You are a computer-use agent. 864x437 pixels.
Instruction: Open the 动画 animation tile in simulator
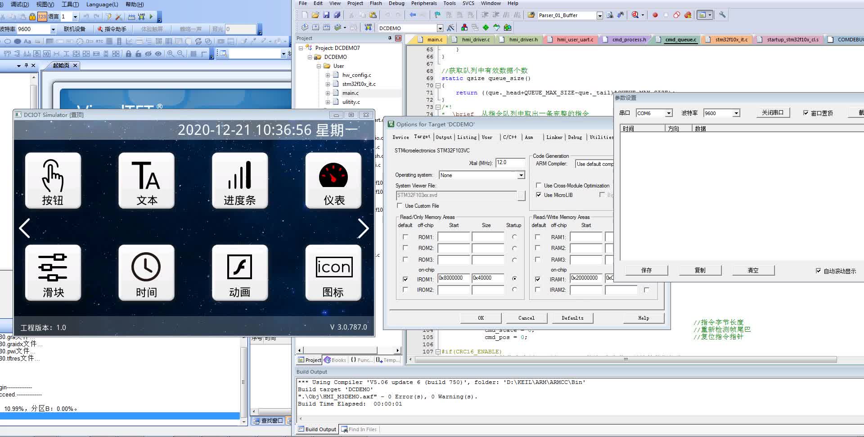[x=240, y=272]
